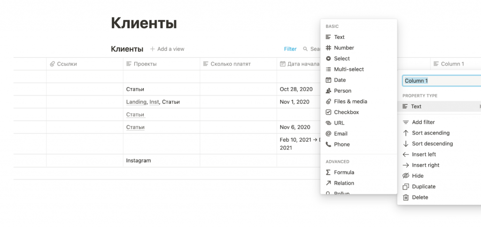Image resolution: width=481 pixels, height=227 pixels.
Task: Hide Column 1 using the eye icon
Action: 406,176
